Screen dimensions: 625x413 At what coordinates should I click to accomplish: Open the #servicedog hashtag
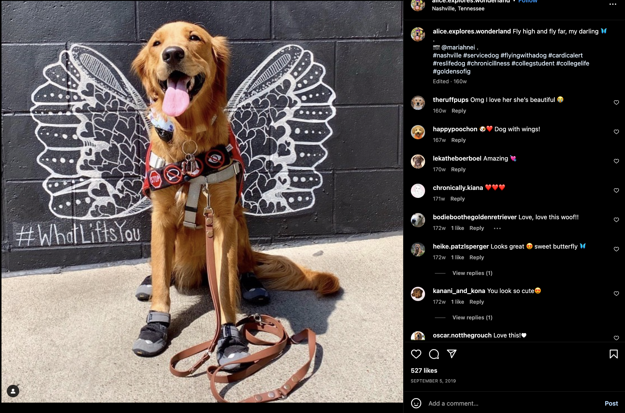point(481,55)
